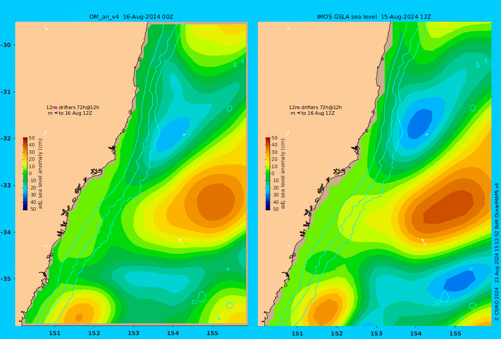The image size is (501, 339).
Task: Click the 0 tick on left color bar
Action: (30, 174)
